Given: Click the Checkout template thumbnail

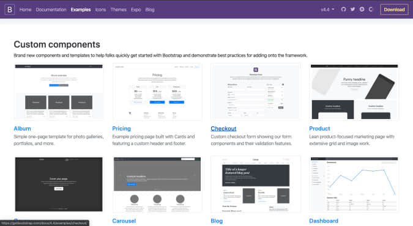Looking at the screenshot, I should (256, 92).
